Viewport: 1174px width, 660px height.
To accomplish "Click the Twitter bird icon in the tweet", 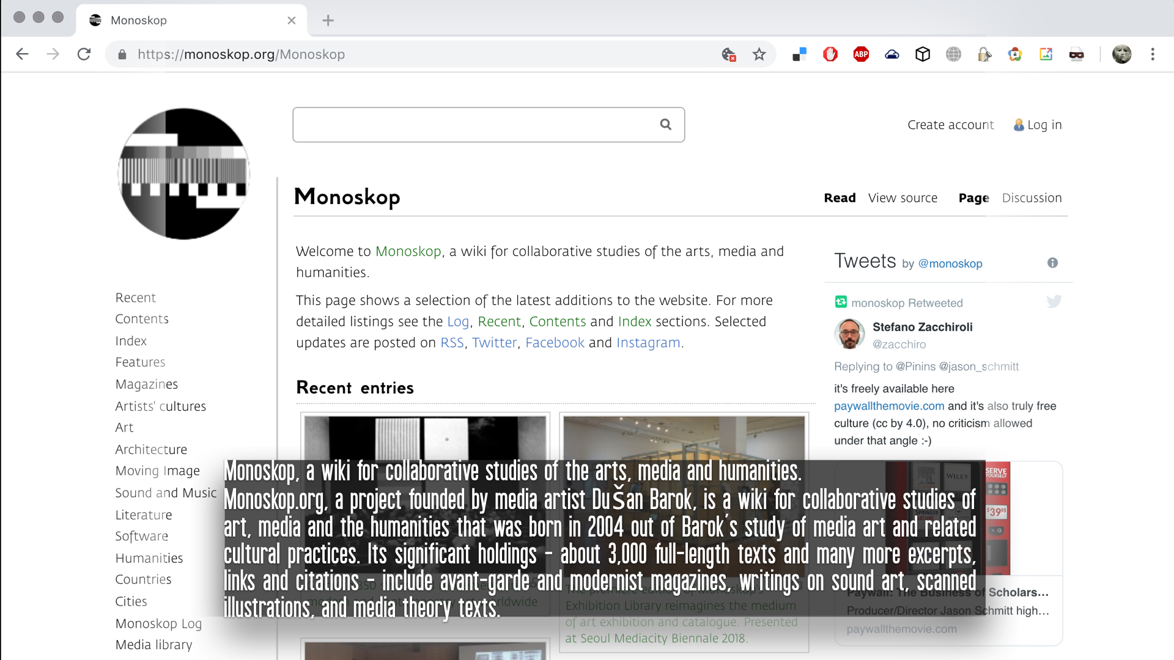I will 1054,301.
